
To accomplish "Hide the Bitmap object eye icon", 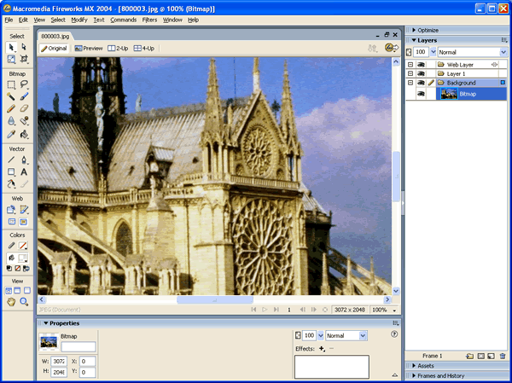I will (422, 95).
